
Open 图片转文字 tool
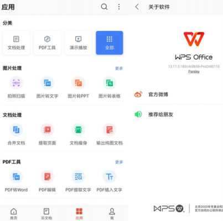point(47,87)
